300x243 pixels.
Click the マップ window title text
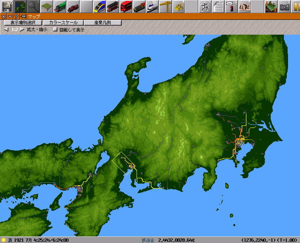(x=34, y=17)
